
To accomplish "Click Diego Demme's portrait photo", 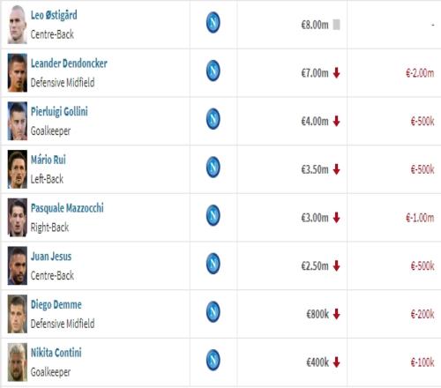I will pyautogui.click(x=18, y=314).
